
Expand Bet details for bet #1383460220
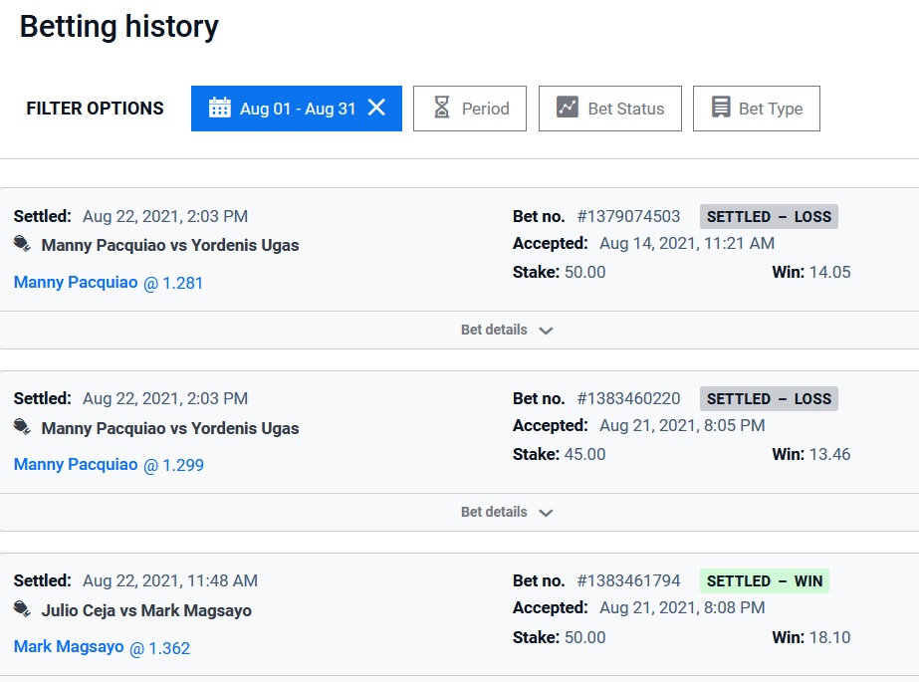click(x=506, y=513)
